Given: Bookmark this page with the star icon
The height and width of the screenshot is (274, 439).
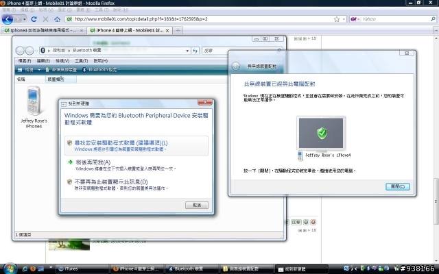Looking at the screenshot, I should tap(337, 19).
